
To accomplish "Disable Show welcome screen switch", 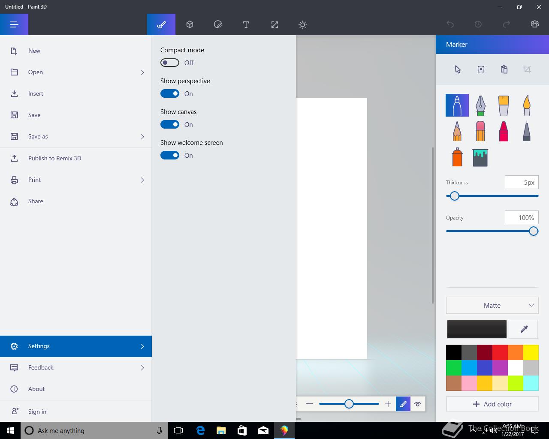I will [x=170, y=155].
